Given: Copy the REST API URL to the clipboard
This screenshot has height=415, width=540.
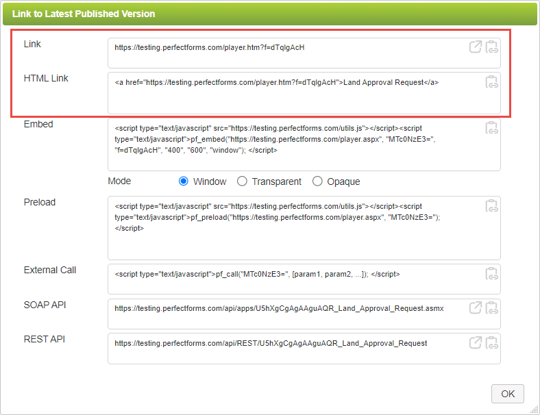Looking at the screenshot, I should coord(492,342).
